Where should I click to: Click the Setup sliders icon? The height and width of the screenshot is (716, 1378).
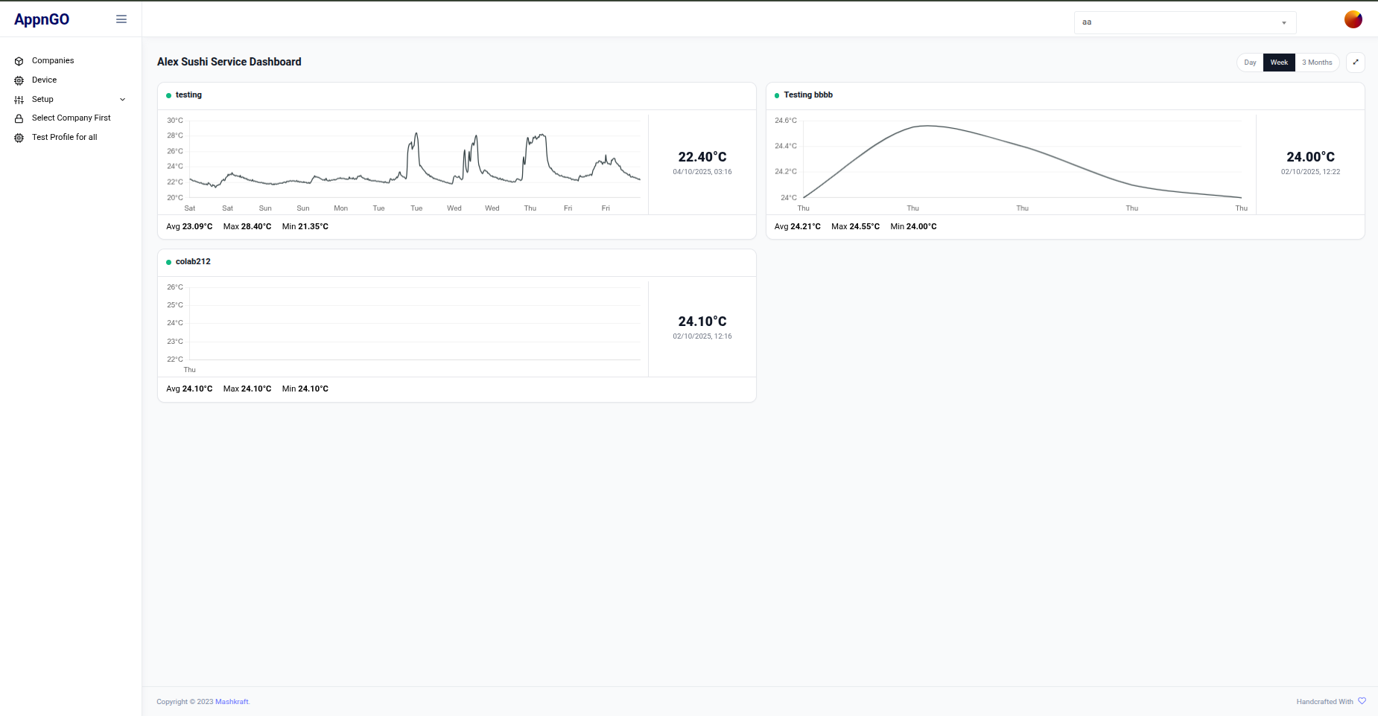[x=19, y=99]
